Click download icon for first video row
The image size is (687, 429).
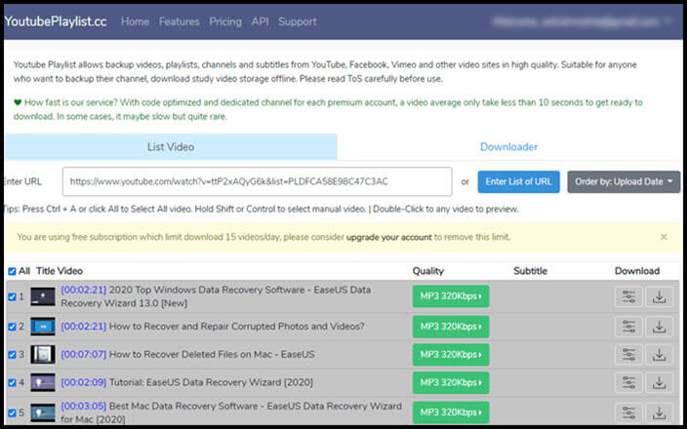(x=660, y=296)
